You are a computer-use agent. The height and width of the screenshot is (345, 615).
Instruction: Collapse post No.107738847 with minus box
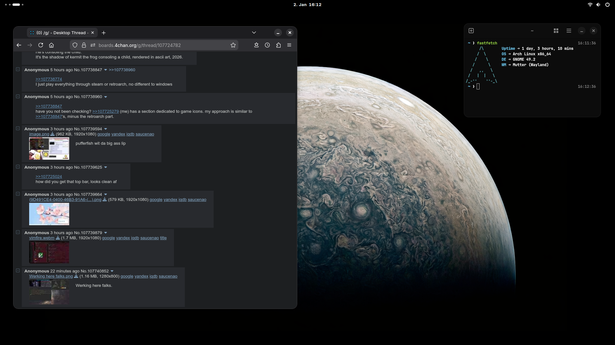point(18,69)
